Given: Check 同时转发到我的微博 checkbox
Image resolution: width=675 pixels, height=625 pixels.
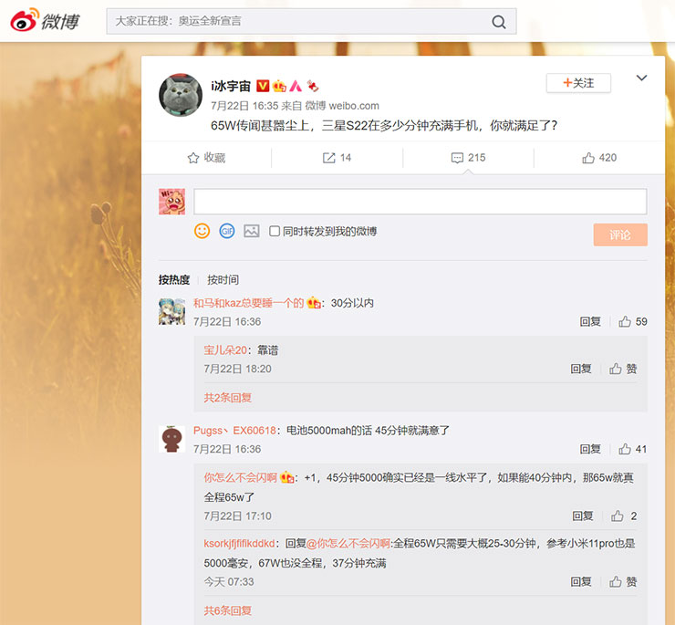Looking at the screenshot, I should [275, 232].
